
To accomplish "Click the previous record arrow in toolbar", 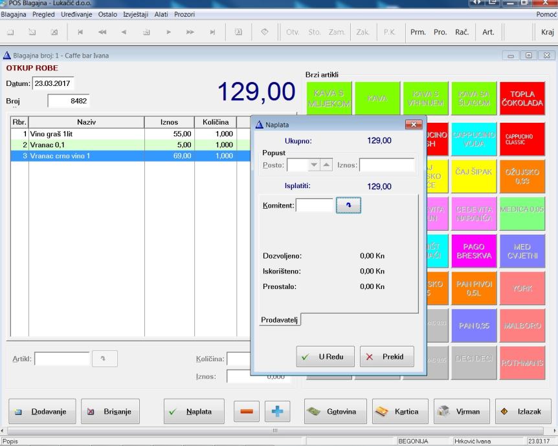I will pos(124,32).
